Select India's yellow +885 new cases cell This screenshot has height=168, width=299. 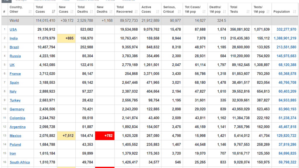coord(66,38)
